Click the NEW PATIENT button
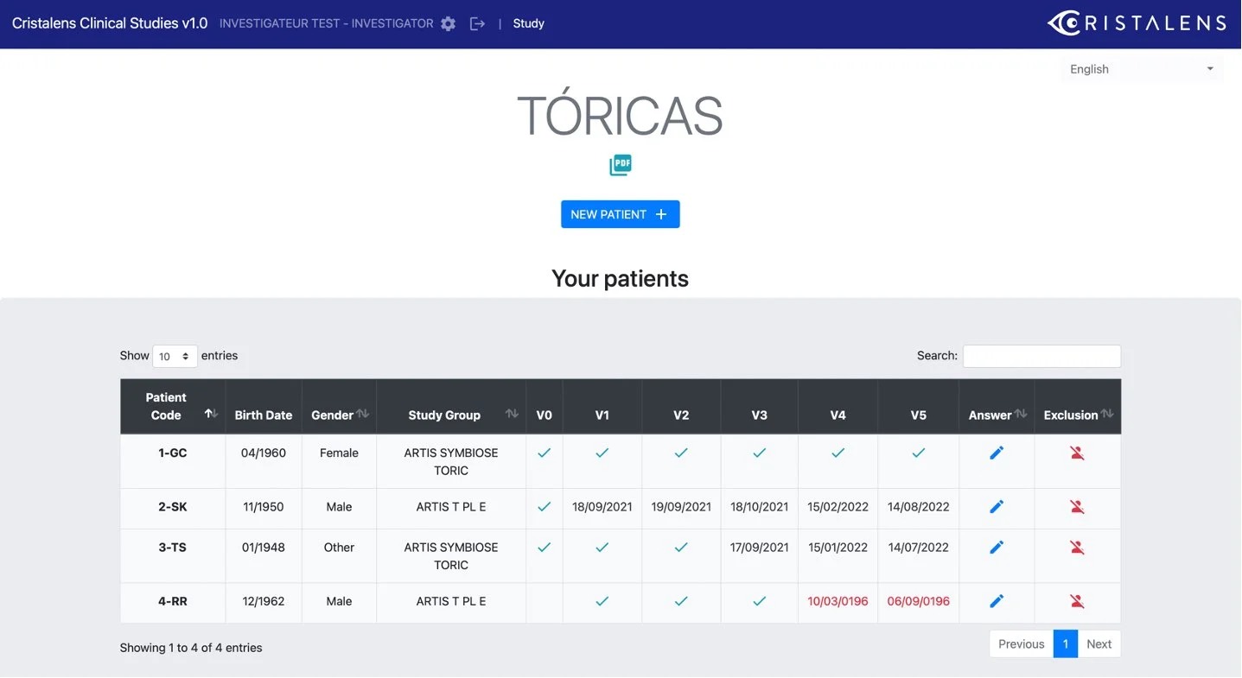This screenshot has width=1242, height=678. coord(620,214)
